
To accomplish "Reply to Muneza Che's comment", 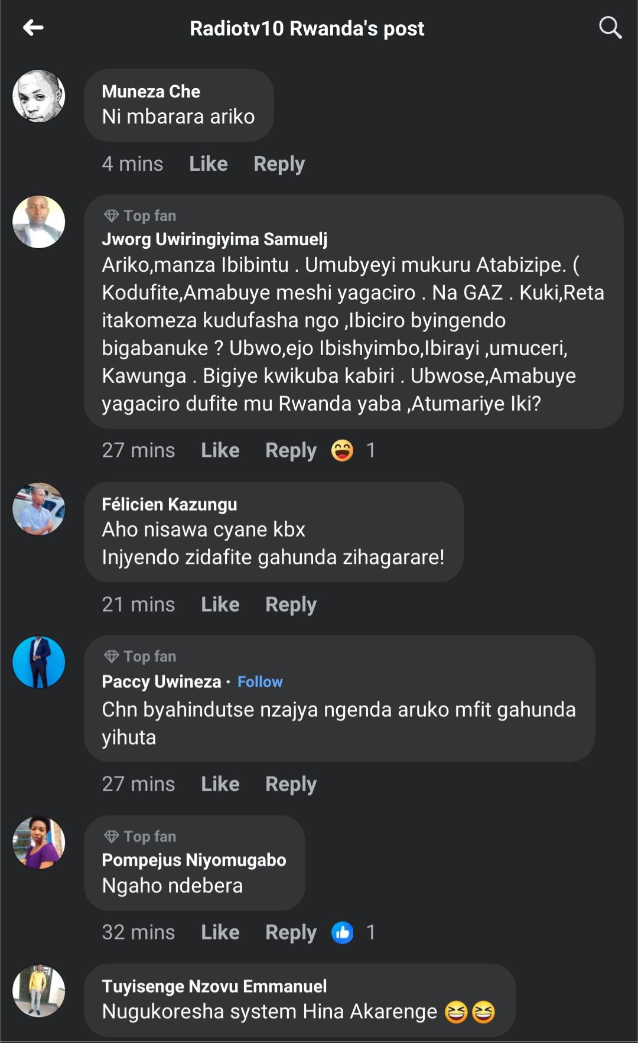I will point(279,164).
